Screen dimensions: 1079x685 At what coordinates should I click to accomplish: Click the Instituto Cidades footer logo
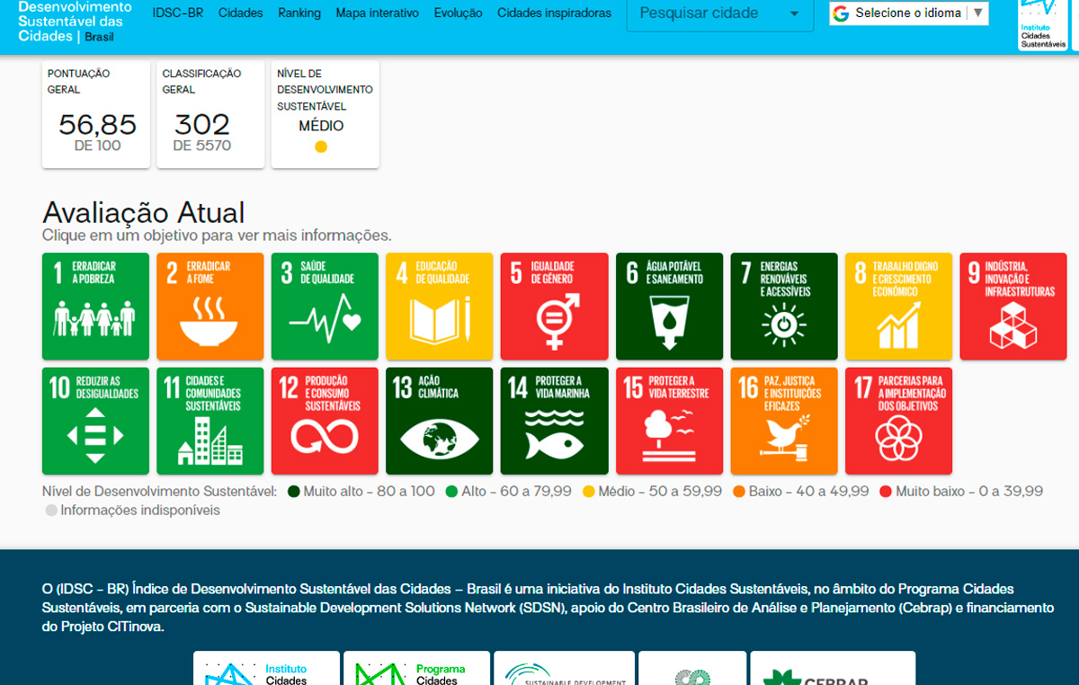(266, 668)
